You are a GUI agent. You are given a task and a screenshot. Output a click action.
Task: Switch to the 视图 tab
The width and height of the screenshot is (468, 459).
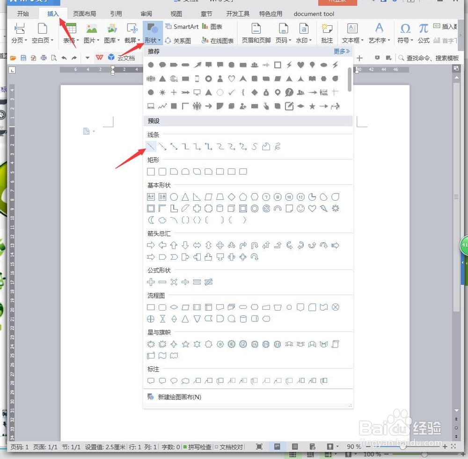(176, 14)
